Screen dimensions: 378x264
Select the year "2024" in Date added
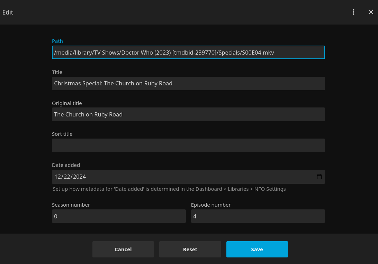point(79,177)
